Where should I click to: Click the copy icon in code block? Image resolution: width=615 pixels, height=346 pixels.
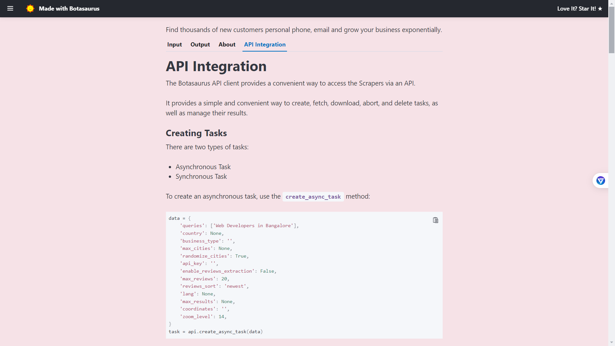(x=436, y=220)
